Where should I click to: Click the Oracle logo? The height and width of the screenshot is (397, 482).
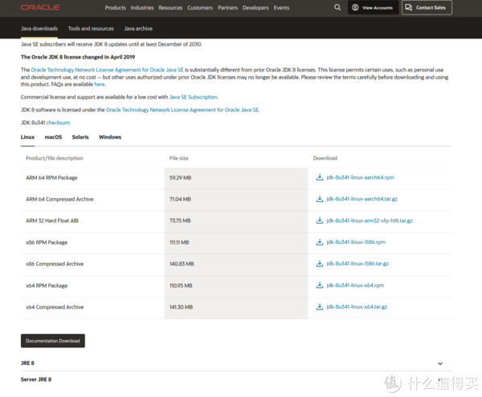tap(40, 7)
